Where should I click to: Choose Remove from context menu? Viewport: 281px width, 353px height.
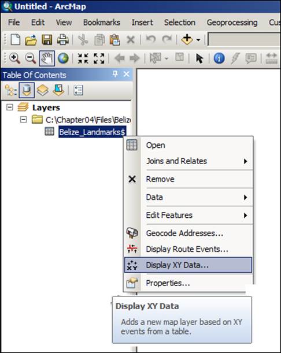[x=188, y=179]
